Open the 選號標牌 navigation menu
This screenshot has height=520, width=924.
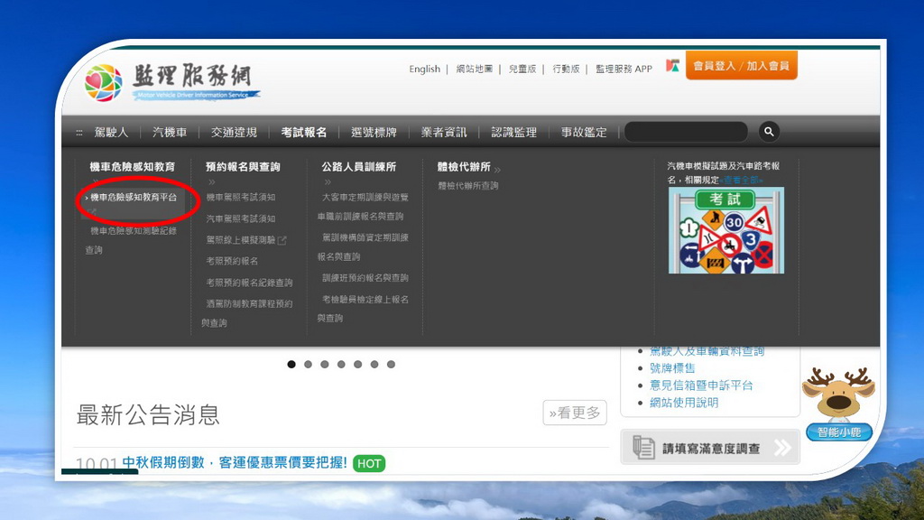(x=374, y=133)
